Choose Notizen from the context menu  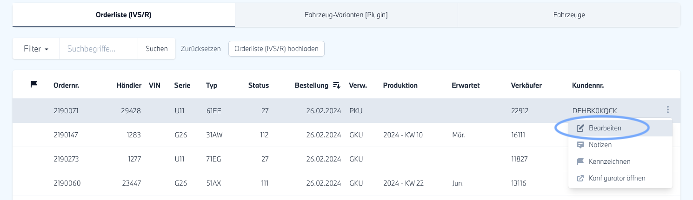pyautogui.click(x=600, y=145)
